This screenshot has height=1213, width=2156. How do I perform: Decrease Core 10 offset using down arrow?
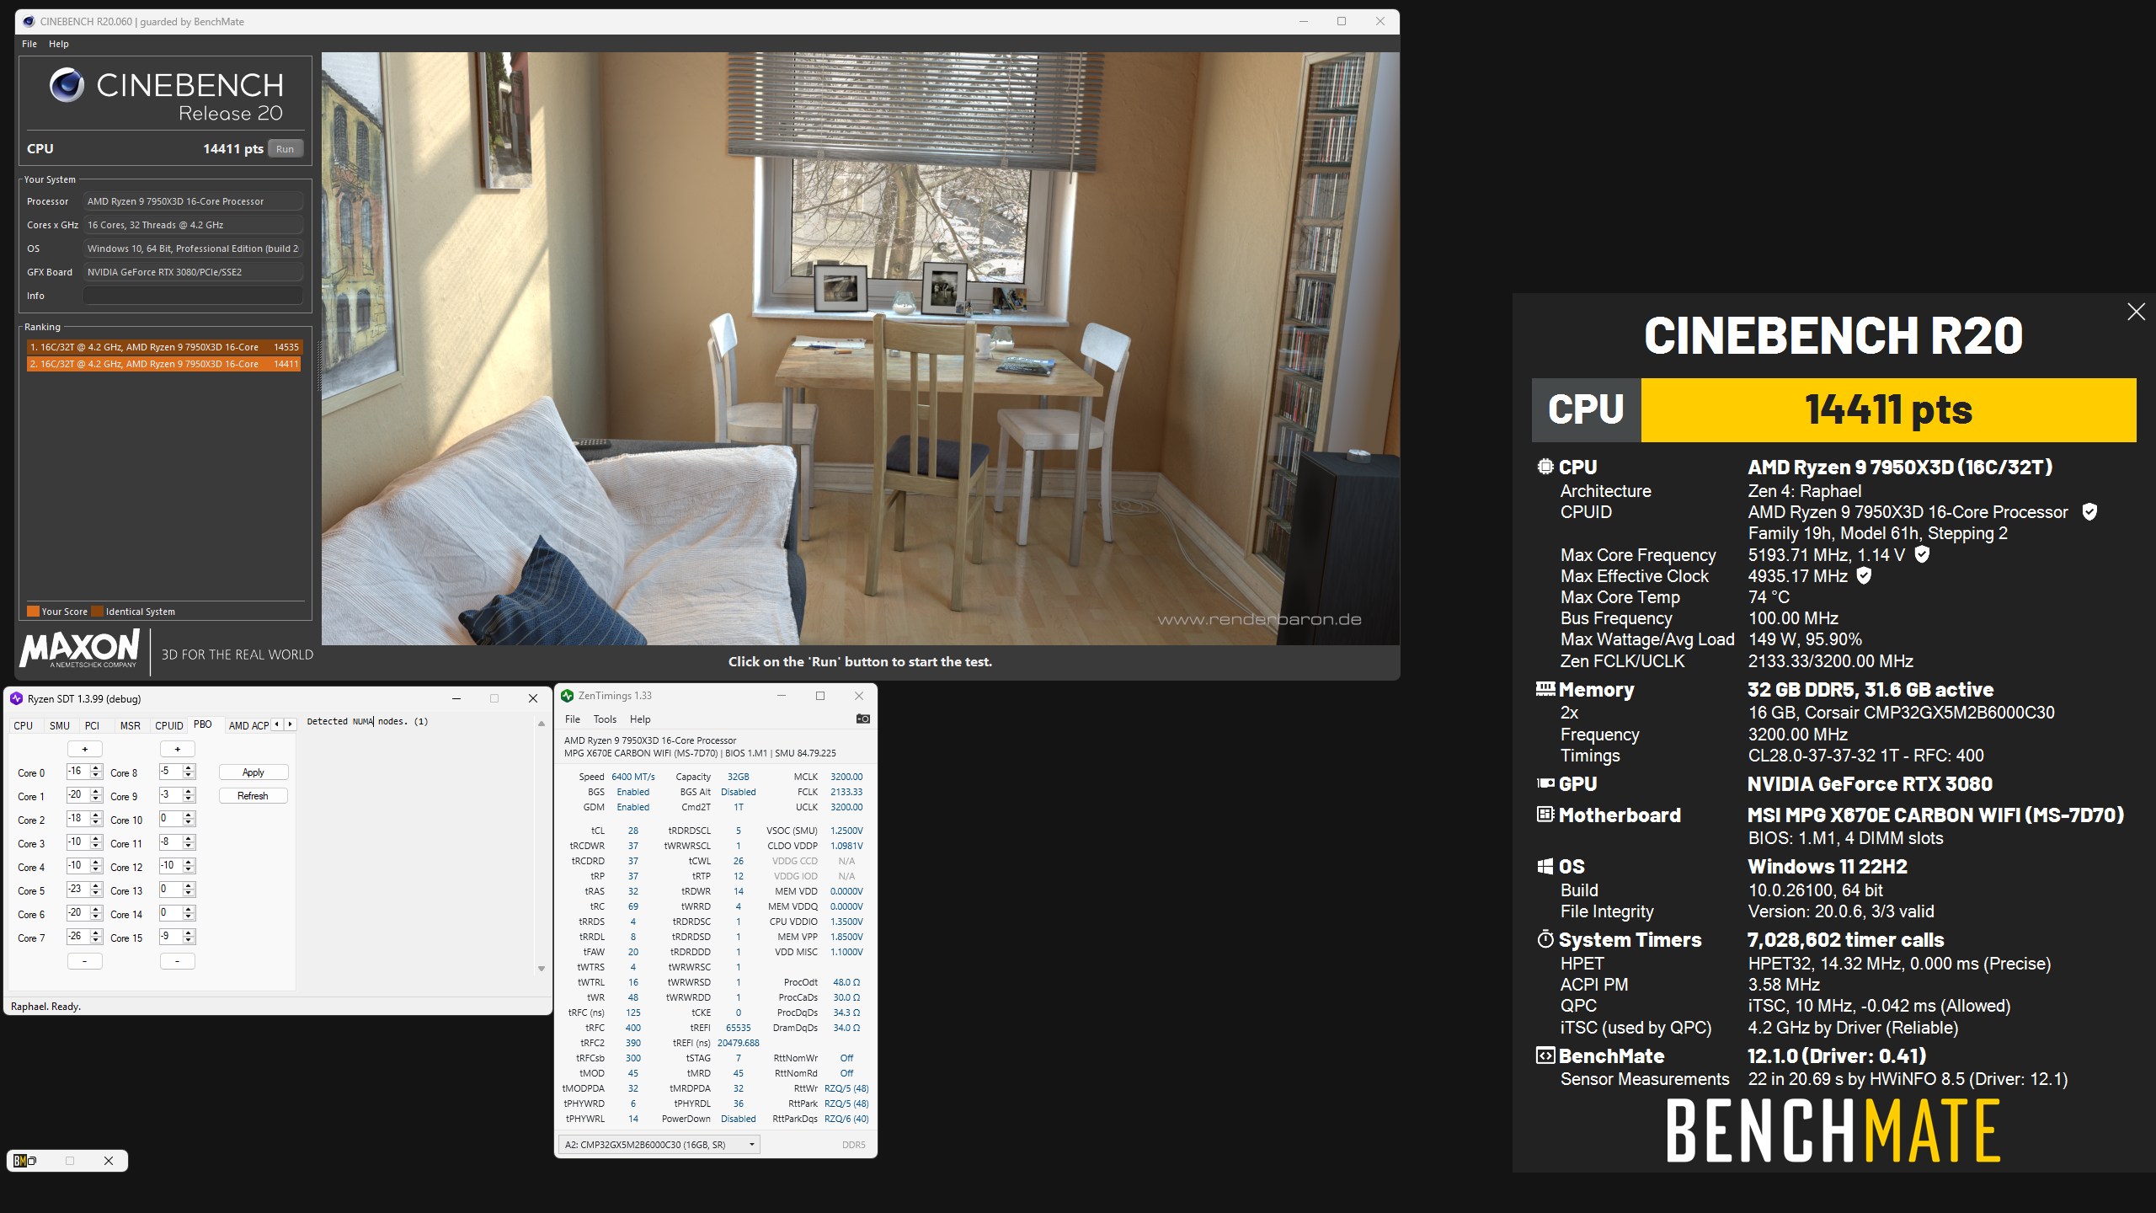(x=189, y=822)
